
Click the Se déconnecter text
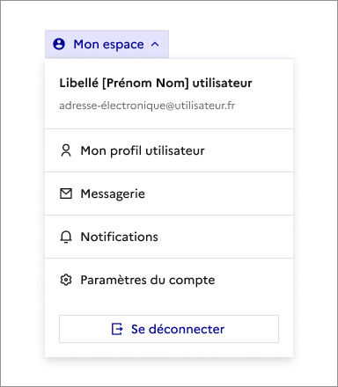178,329
